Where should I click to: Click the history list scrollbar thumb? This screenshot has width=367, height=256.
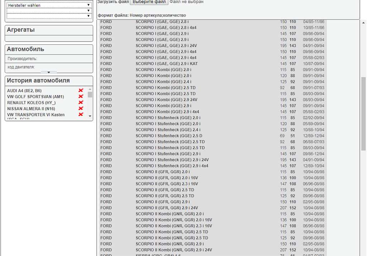90,95
